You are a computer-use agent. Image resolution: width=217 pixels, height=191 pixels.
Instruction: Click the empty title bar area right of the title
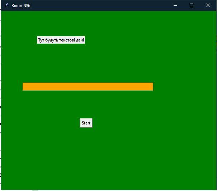tap(100, 5)
